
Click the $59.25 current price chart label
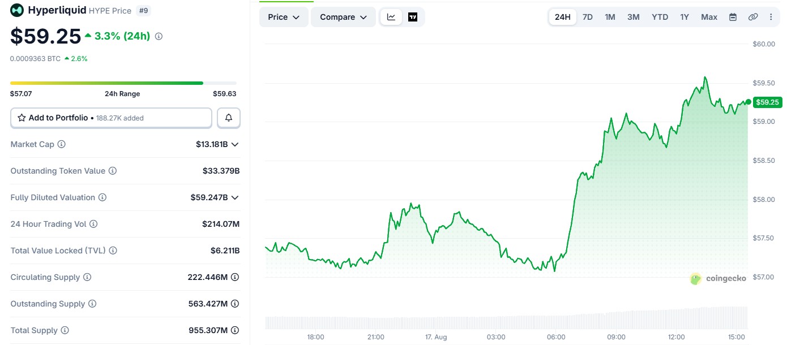point(767,102)
